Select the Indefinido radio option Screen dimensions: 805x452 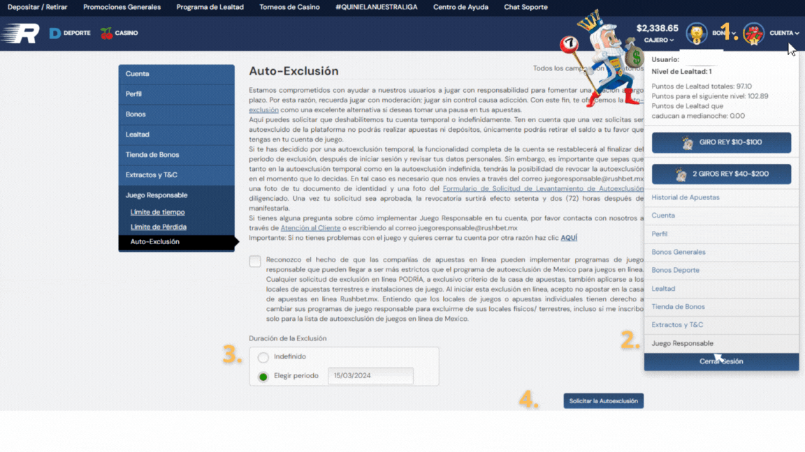[x=263, y=357]
